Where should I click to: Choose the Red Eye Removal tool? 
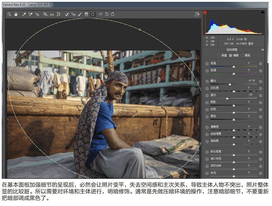coord(73,14)
